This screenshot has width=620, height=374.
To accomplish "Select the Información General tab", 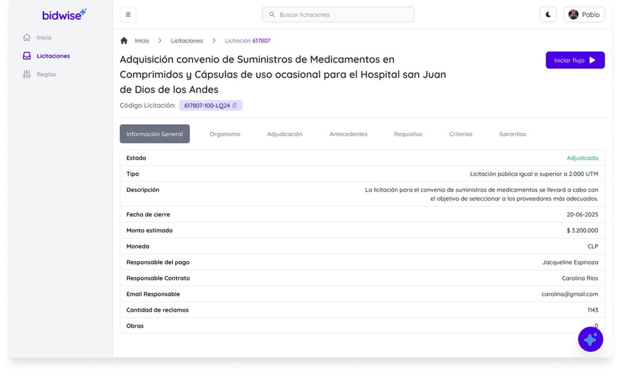I will [154, 134].
